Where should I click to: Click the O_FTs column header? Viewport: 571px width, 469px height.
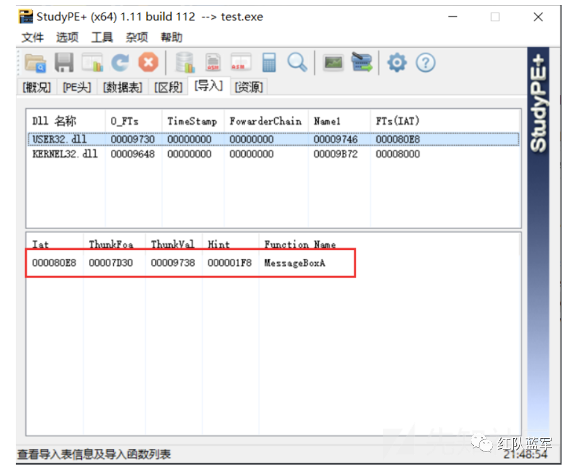point(133,121)
